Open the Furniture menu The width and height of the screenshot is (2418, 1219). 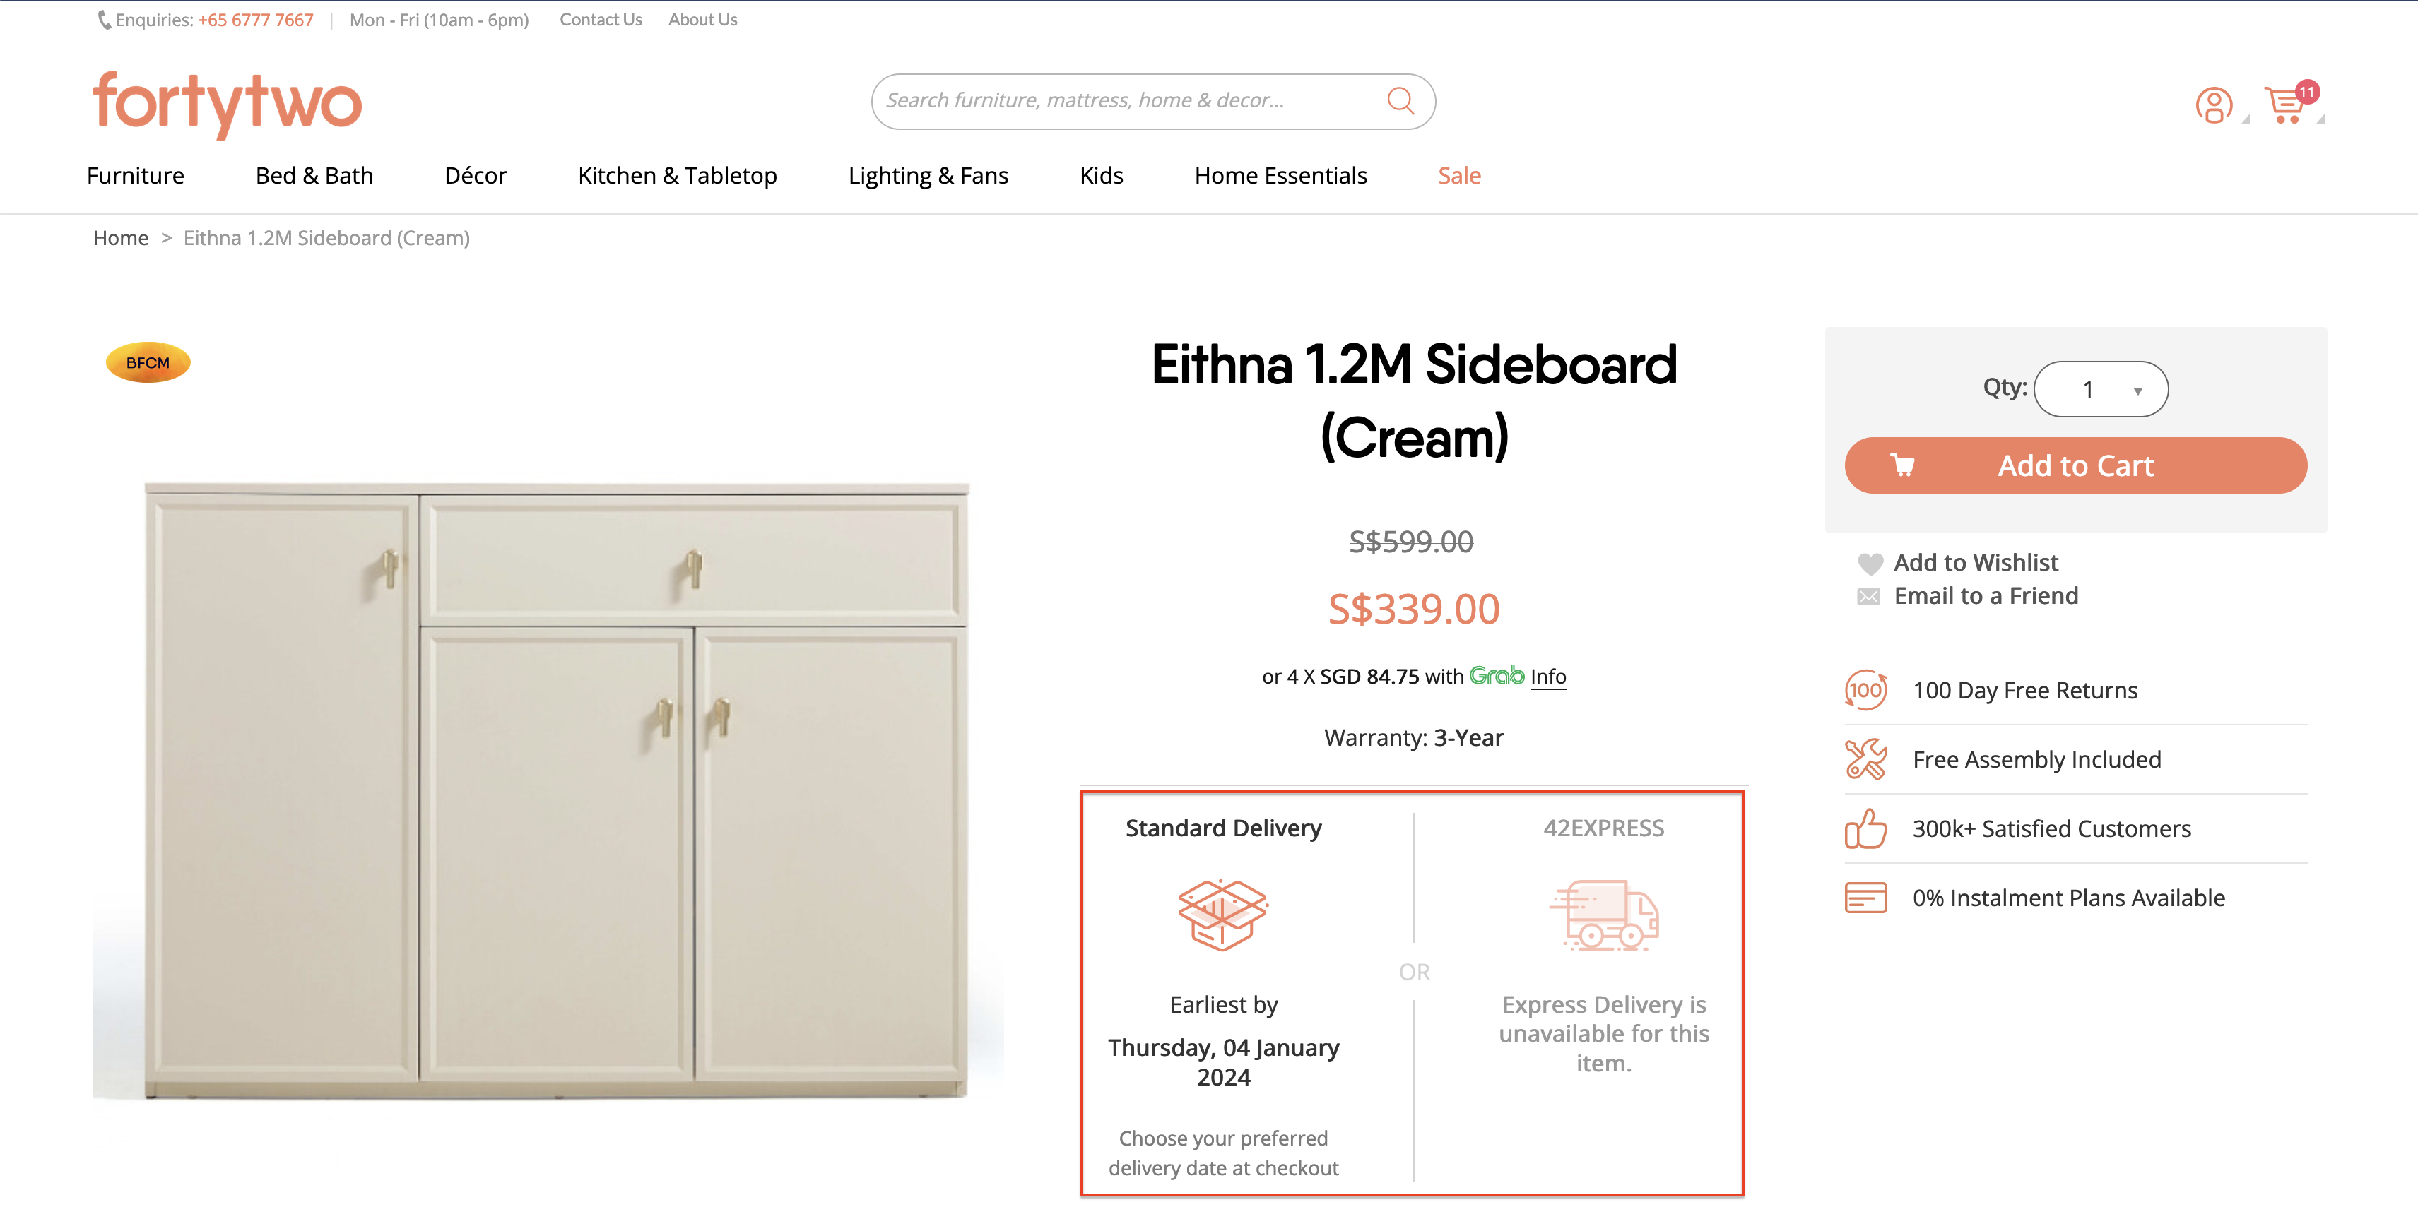coord(135,175)
